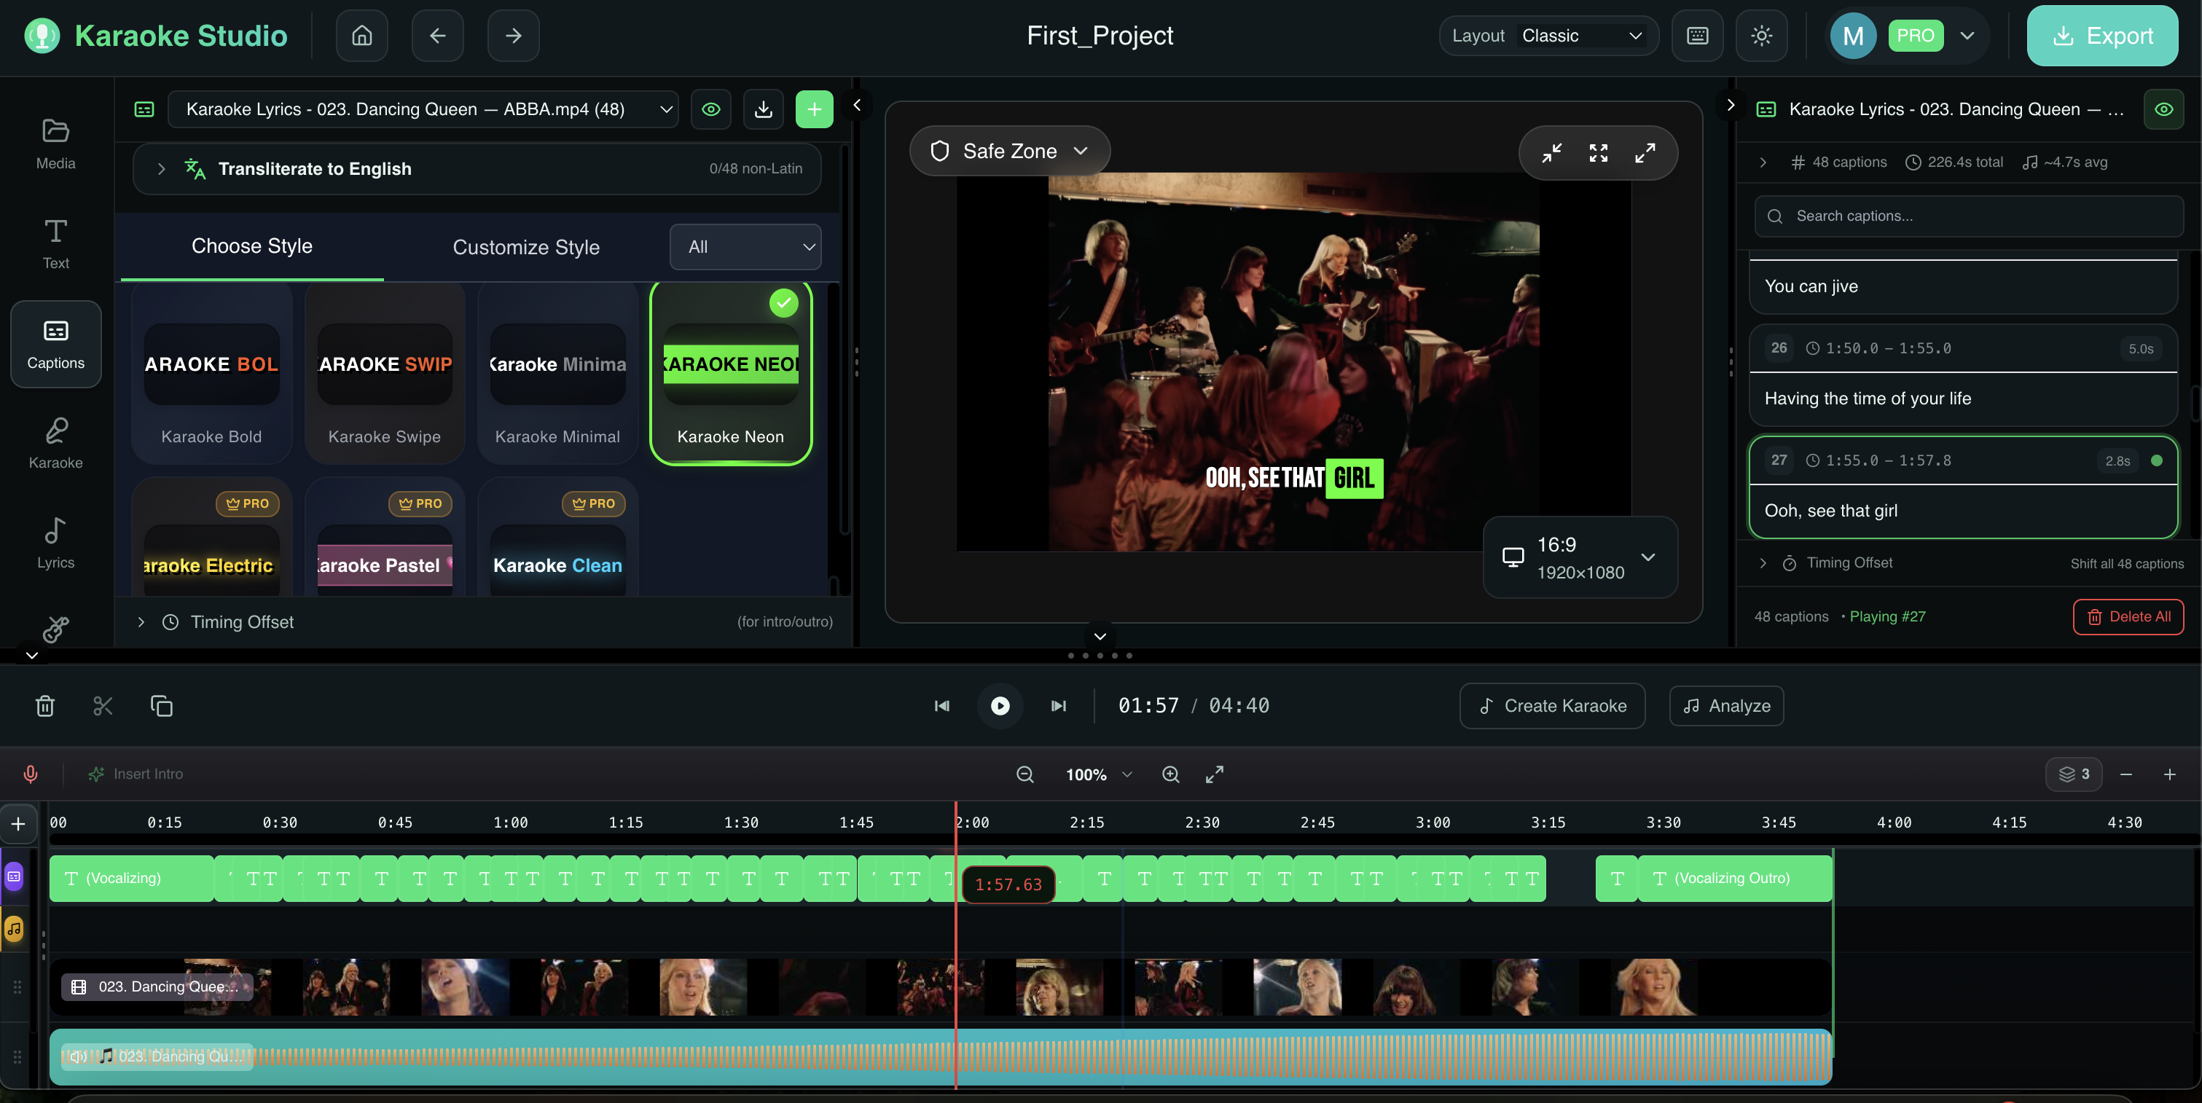Toggle light/dark theme sun icon
This screenshot has width=2202, height=1103.
point(1761,36)
